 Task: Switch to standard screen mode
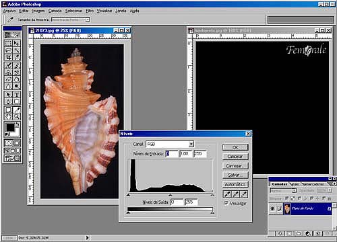(7, 151)
